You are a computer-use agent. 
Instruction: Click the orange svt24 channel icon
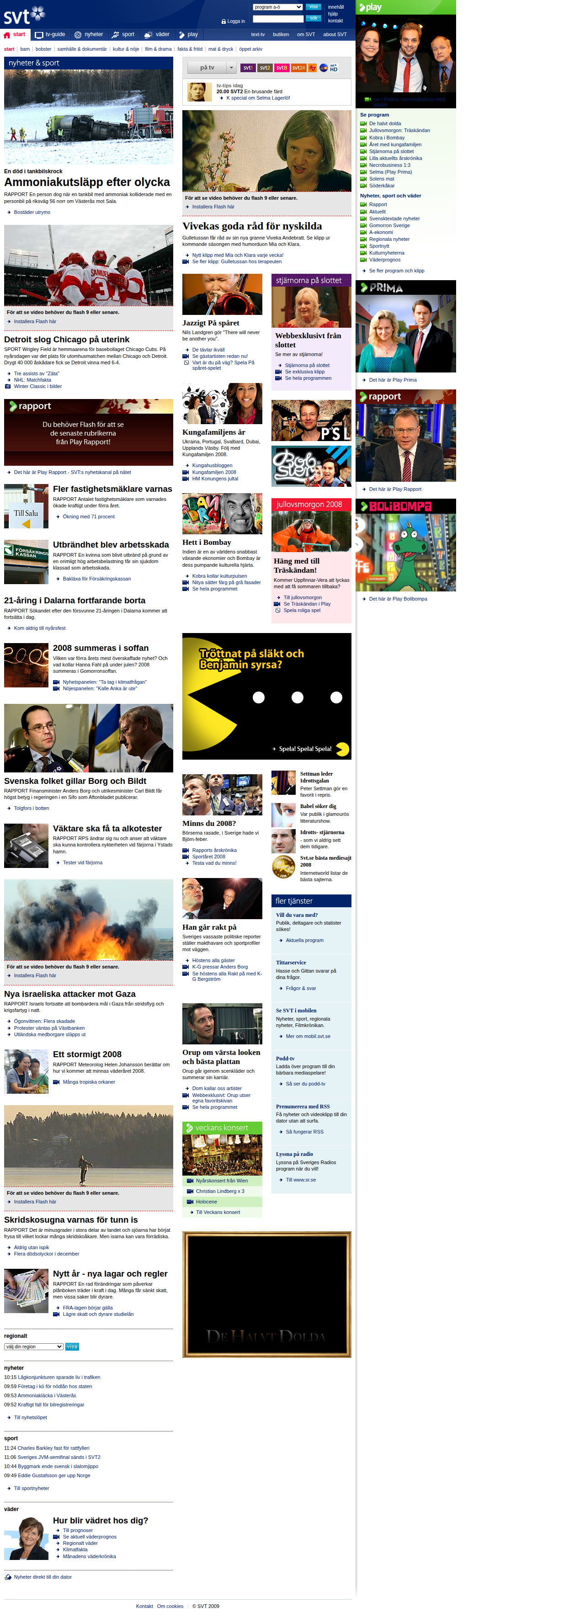[298, 68]
